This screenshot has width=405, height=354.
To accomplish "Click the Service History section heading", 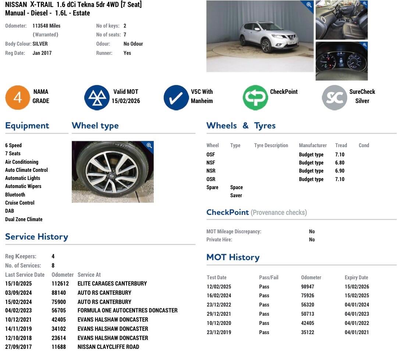I will [36, 237].
